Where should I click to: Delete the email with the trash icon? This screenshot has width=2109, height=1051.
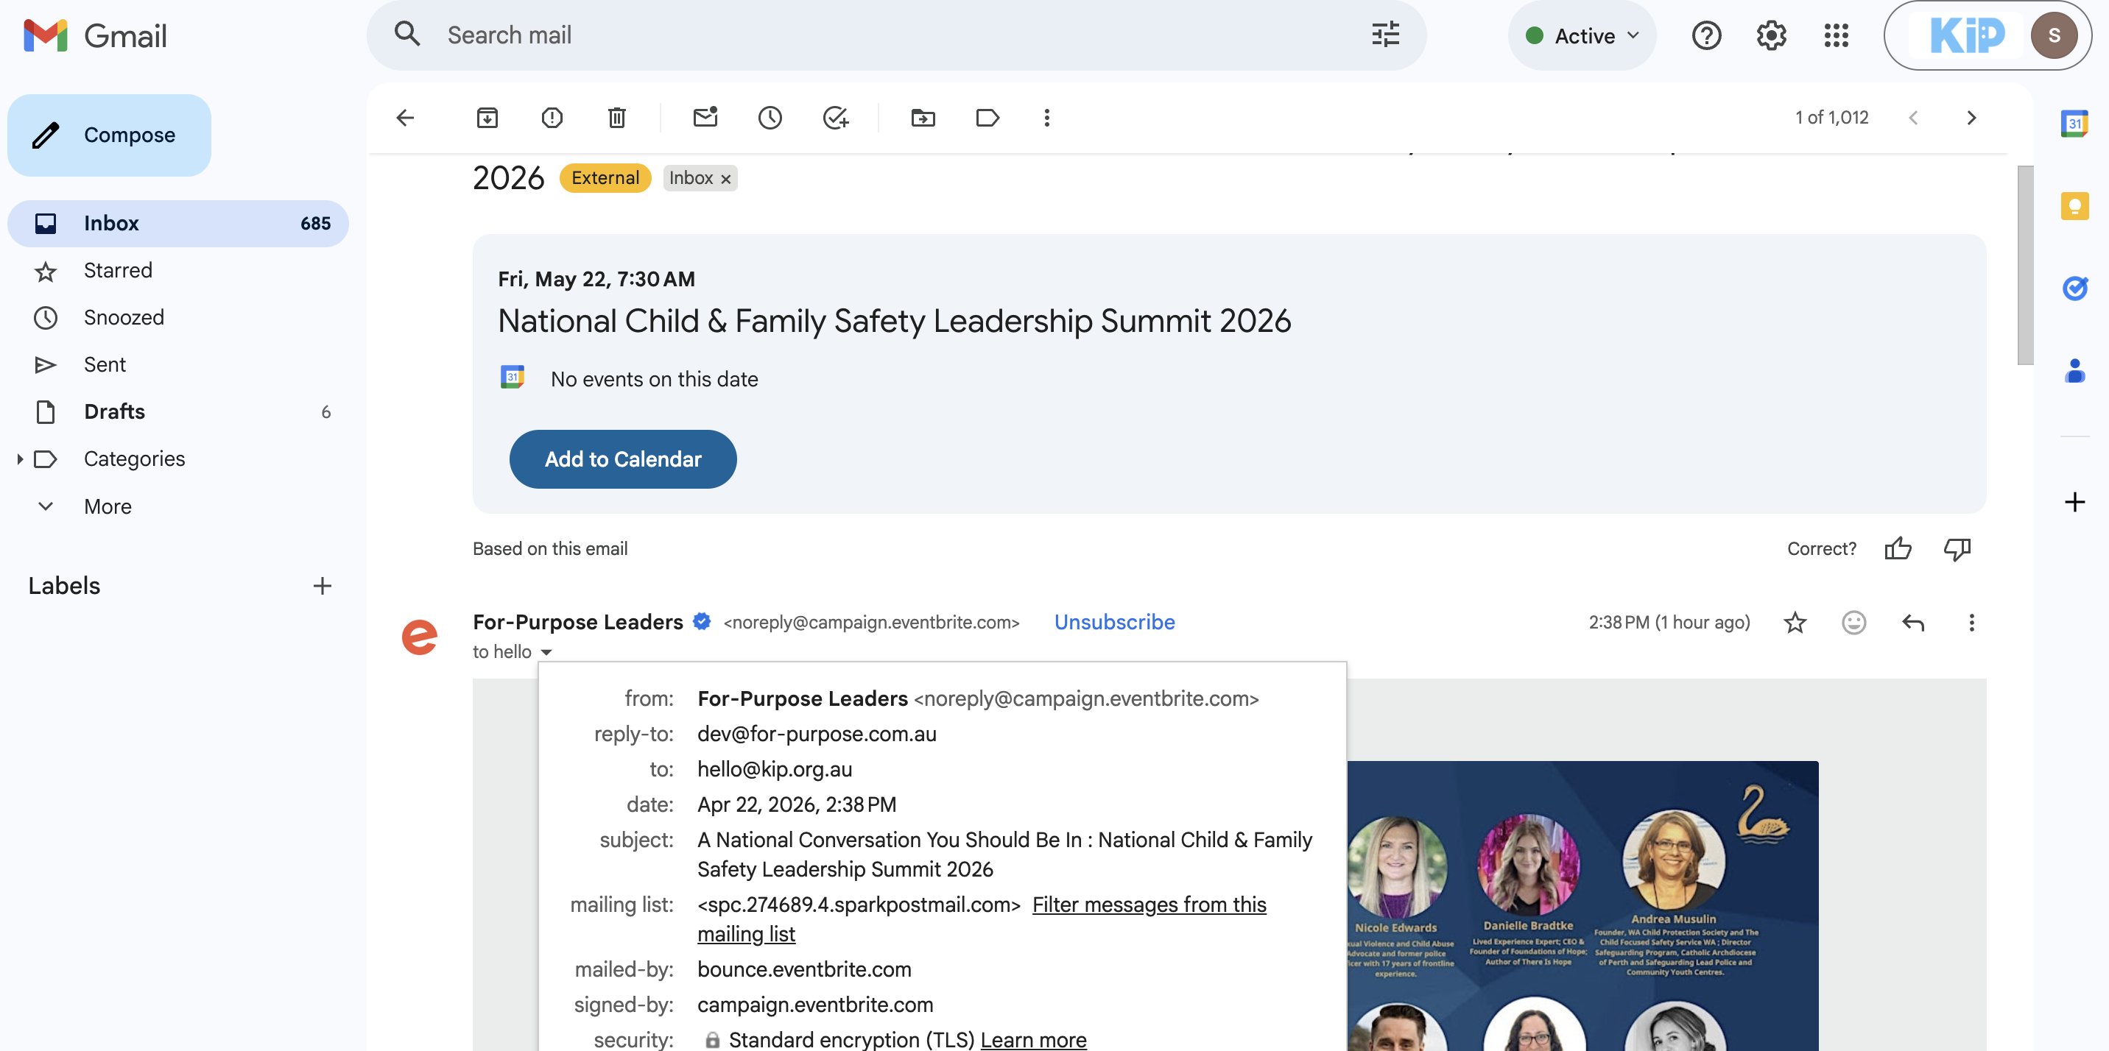click(616, 118)
